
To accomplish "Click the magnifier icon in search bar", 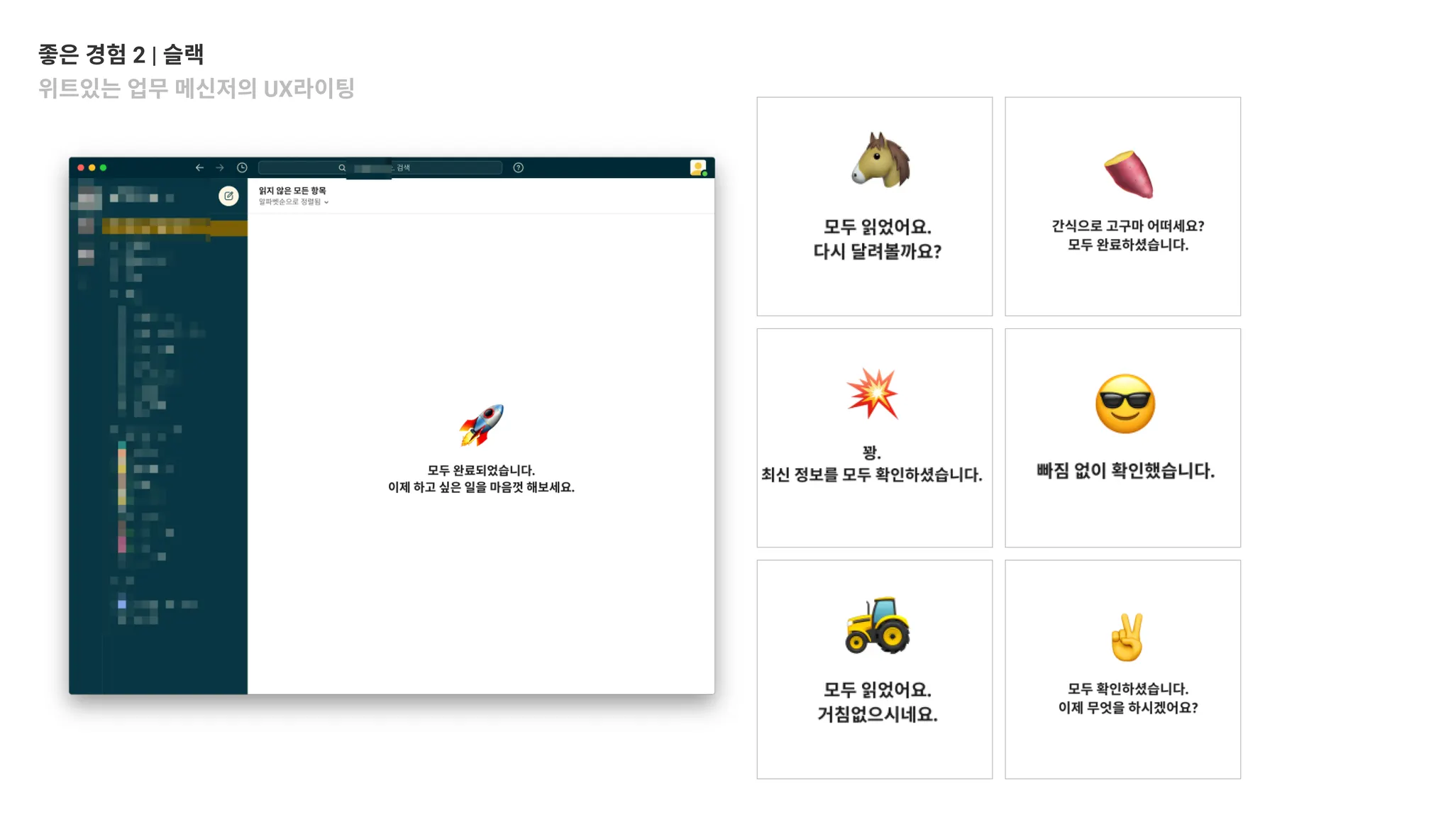I will pyautogui.click(x=342, y=168).
